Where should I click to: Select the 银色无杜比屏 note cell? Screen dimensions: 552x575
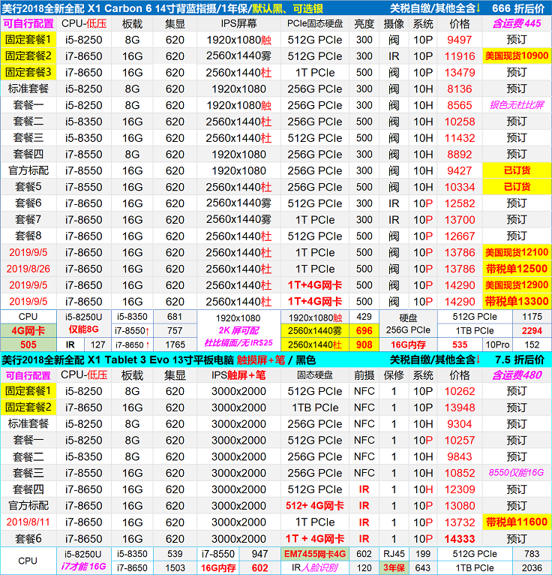pyautogui.click(x=517, y=105)
